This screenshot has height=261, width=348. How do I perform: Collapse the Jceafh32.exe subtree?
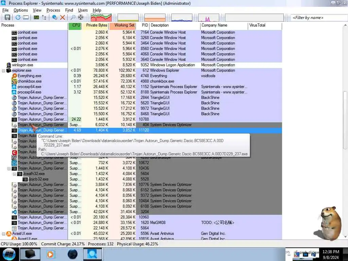point(14,174)
